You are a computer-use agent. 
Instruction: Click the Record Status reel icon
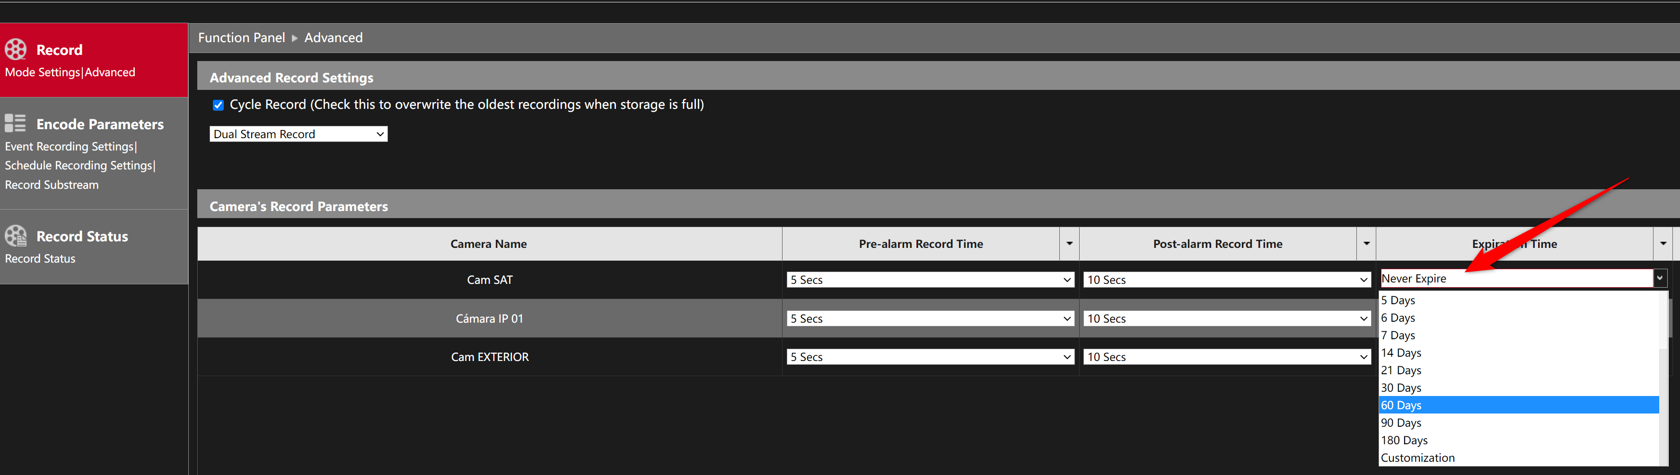(16, 236)
